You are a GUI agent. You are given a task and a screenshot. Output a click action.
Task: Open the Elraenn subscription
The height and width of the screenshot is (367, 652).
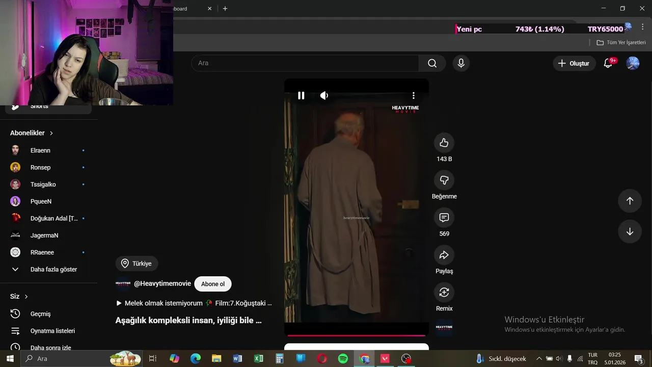[48, 150]
